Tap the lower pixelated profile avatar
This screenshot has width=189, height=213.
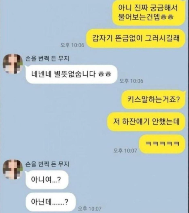[x=13, y=169]
